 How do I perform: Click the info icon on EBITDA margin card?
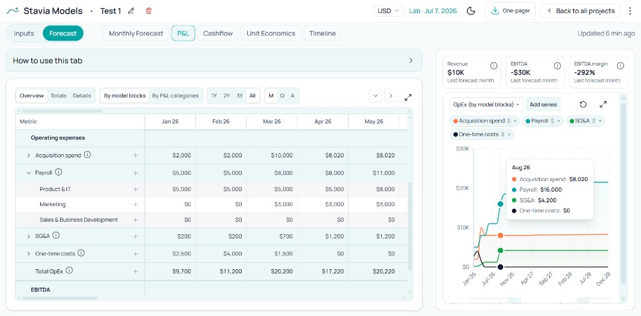tap(620, 66)
